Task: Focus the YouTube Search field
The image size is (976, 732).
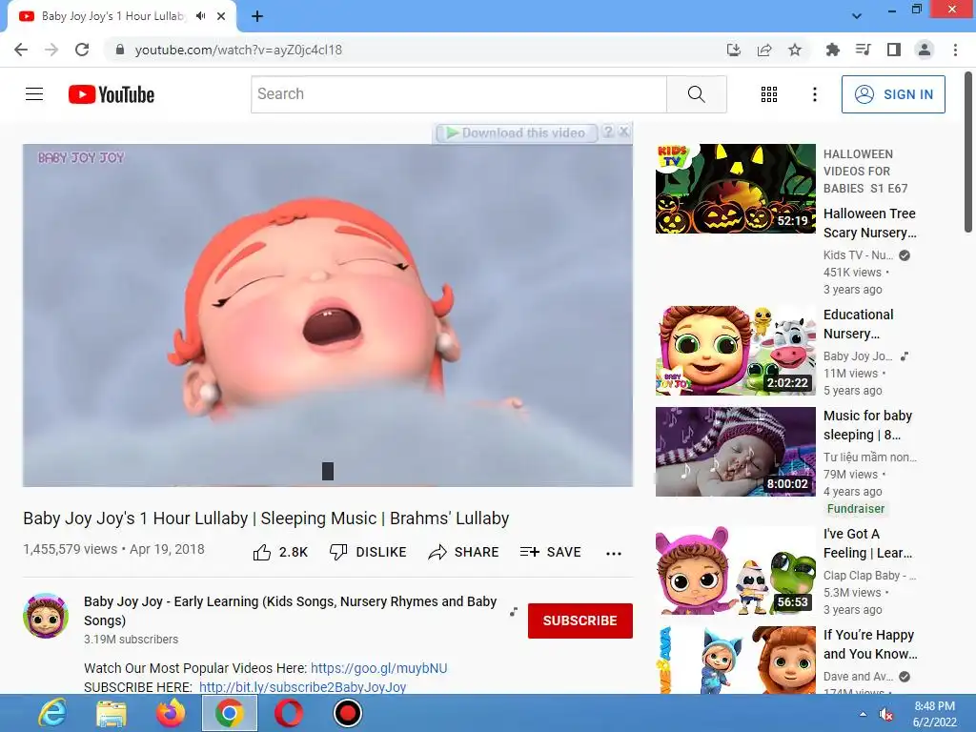Action: coord(458,94)
